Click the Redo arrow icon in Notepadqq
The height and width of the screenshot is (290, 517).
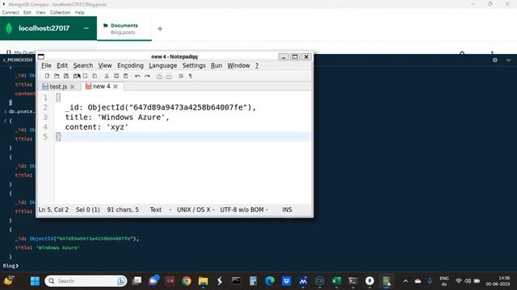147,76
